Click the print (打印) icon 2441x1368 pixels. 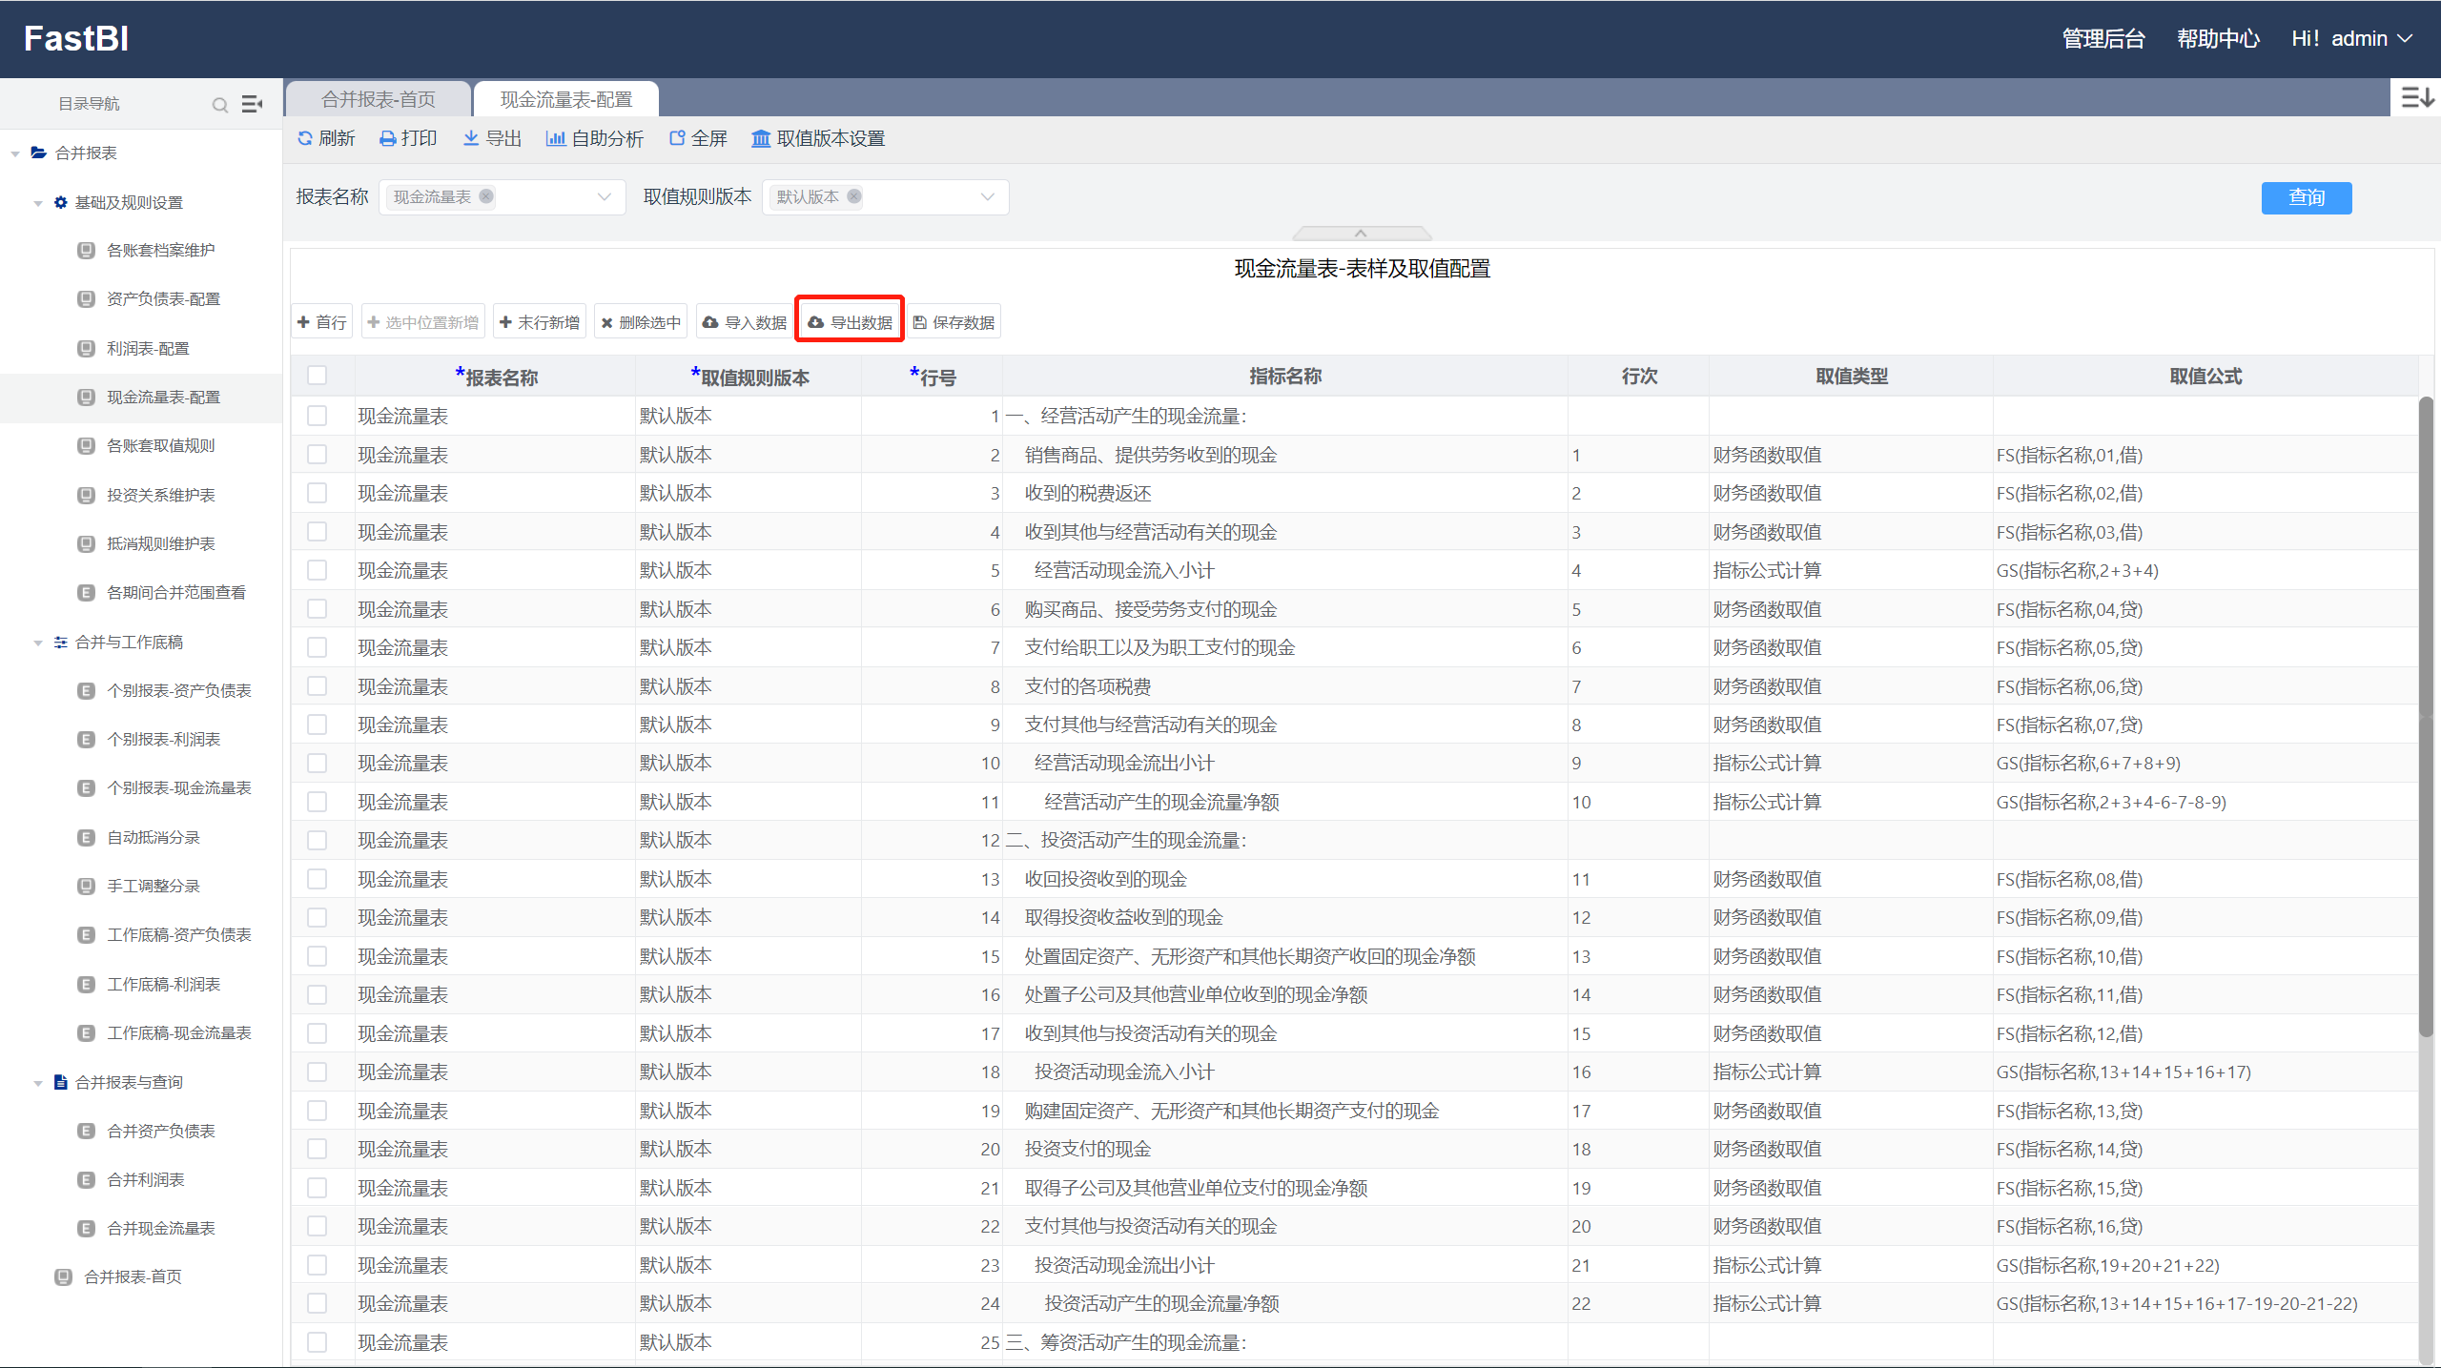[387, 139]
